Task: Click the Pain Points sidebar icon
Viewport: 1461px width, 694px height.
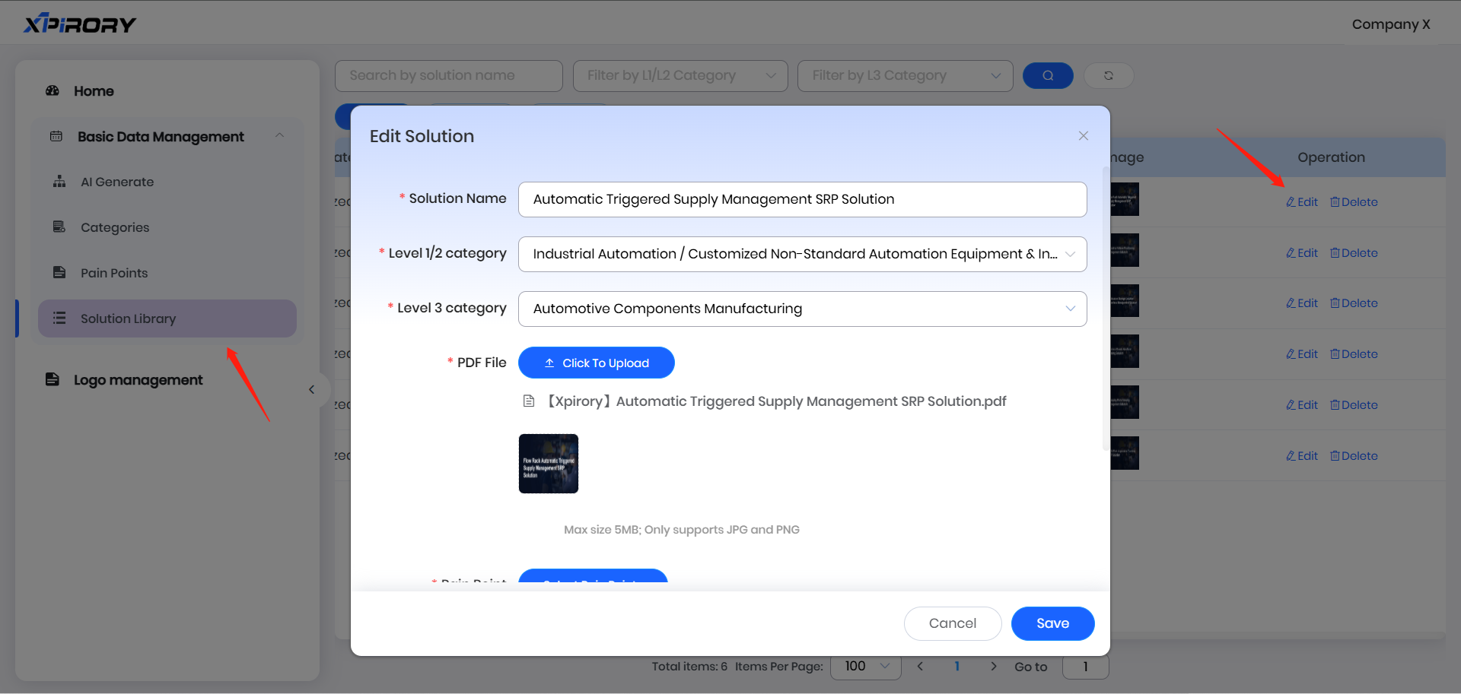Action: tap(59, 273)
